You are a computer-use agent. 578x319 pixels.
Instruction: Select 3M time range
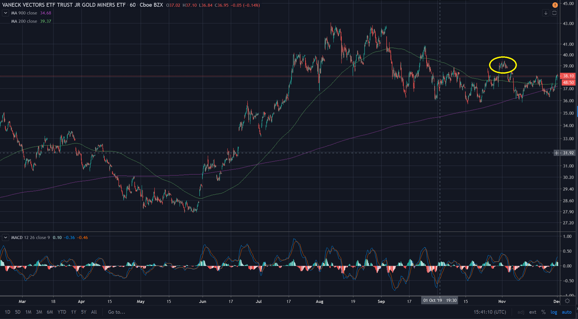pos(39,312)
